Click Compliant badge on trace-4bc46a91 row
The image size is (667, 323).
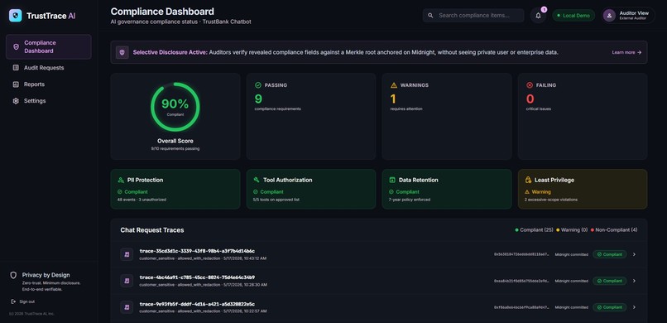point(610,281)
